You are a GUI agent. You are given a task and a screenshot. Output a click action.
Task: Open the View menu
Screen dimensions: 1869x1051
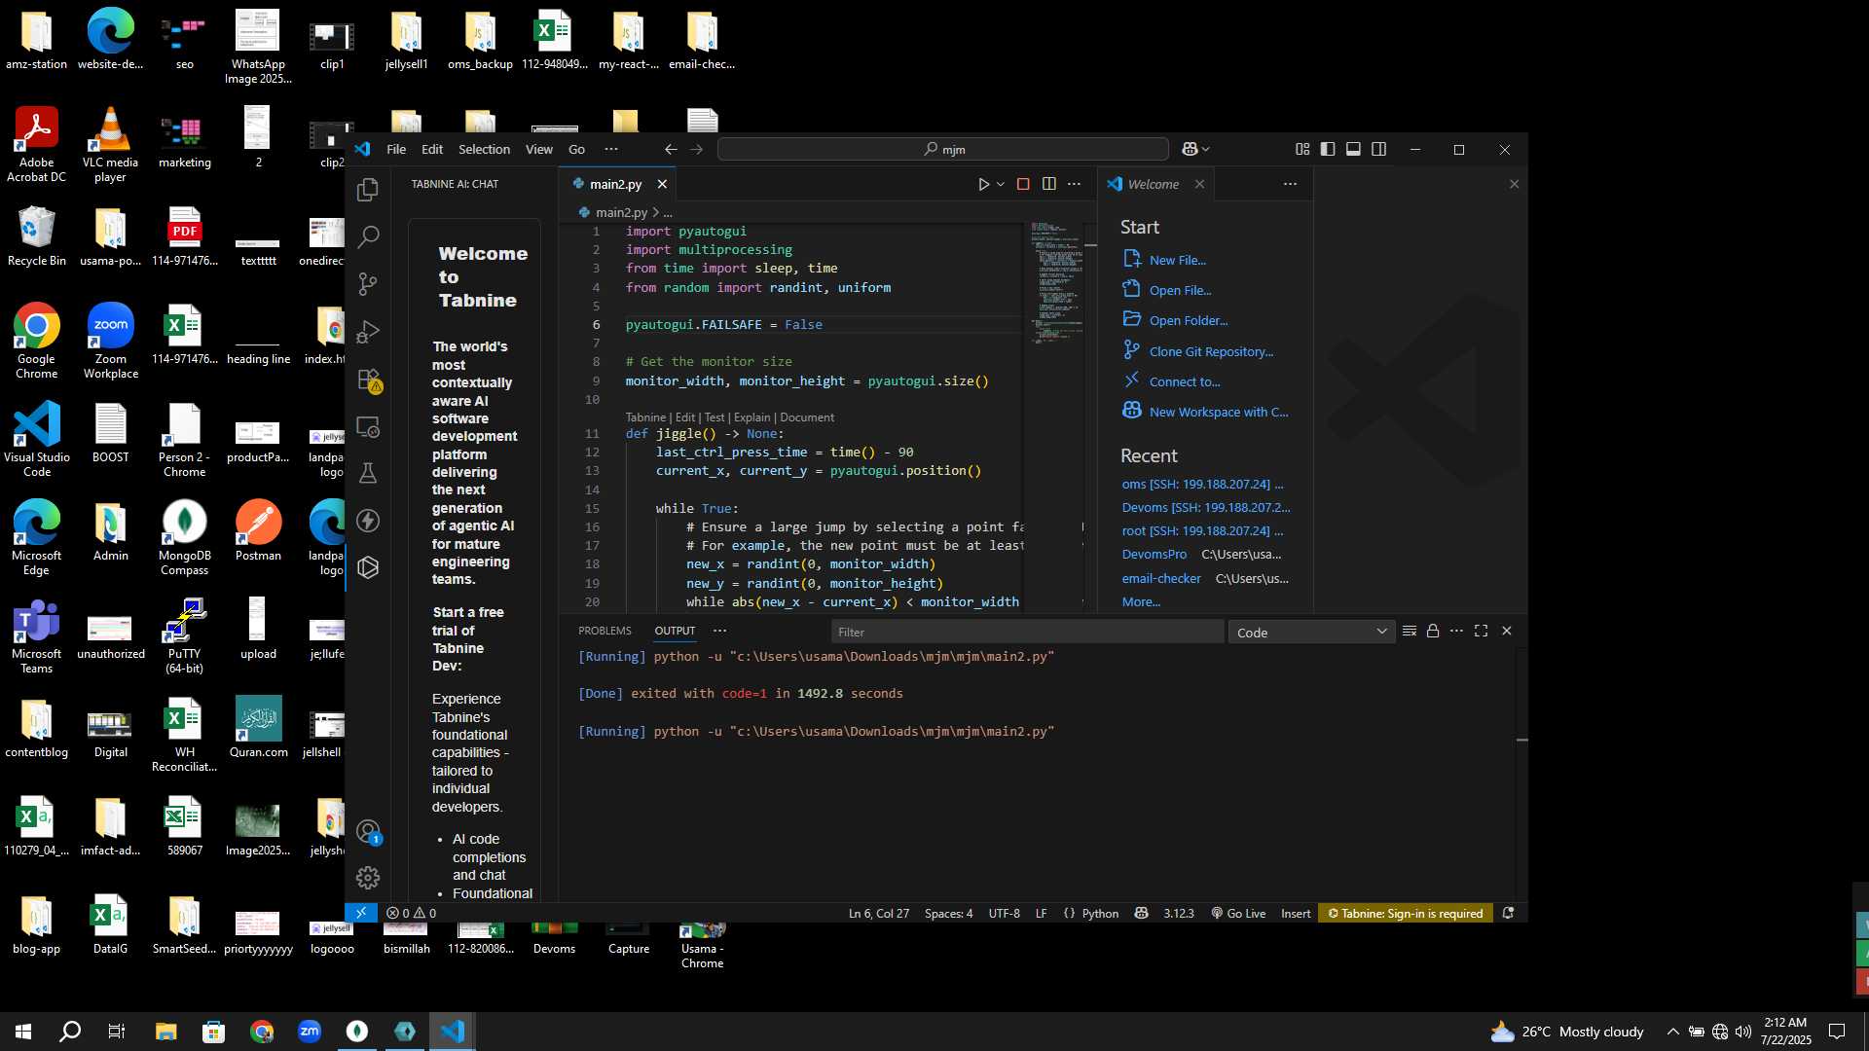pos(539,149)
